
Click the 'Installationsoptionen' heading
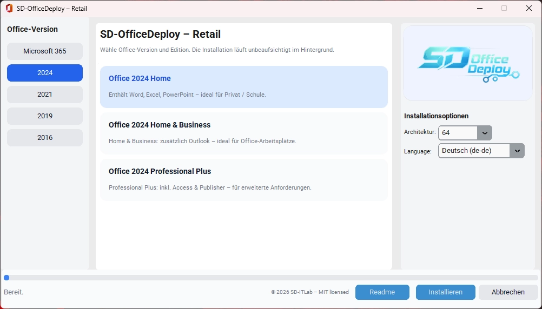tap(436, 116)
